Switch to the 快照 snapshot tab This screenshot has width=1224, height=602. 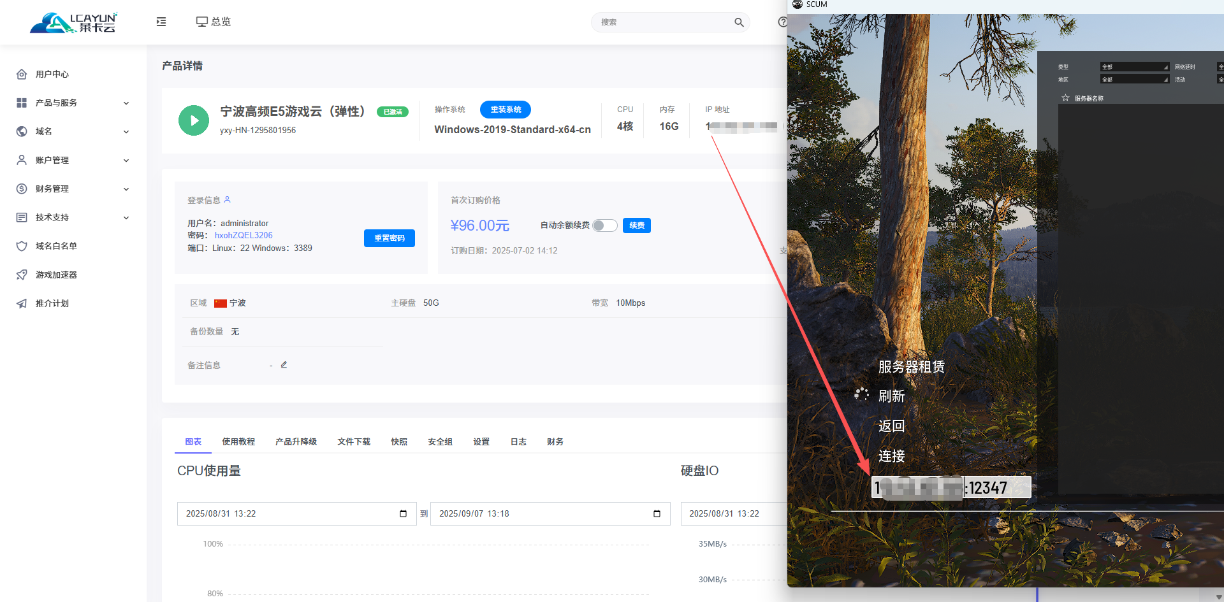pyautogui.click(x=399, y=441)
